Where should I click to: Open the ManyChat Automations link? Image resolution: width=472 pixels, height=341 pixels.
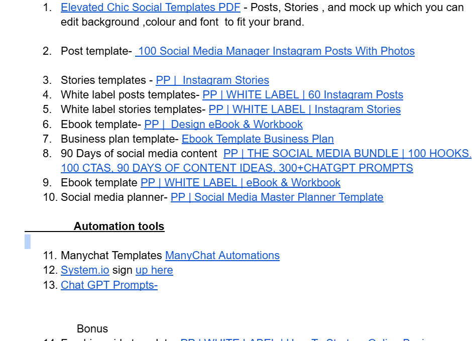222,256
